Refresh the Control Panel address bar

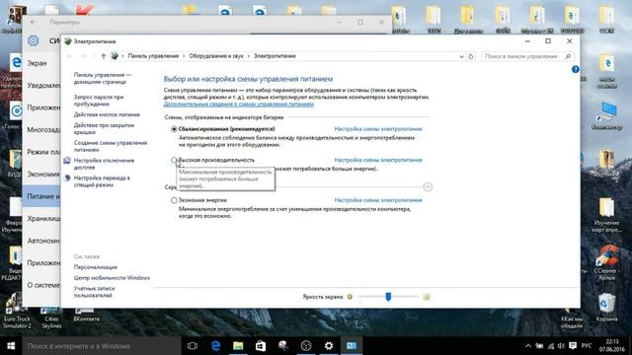pyautogui.click(x=471, y=56)
